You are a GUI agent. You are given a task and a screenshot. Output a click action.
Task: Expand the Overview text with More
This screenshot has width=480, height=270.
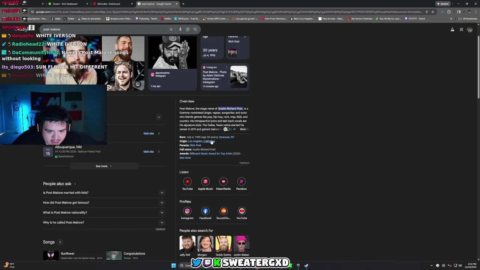244,129
